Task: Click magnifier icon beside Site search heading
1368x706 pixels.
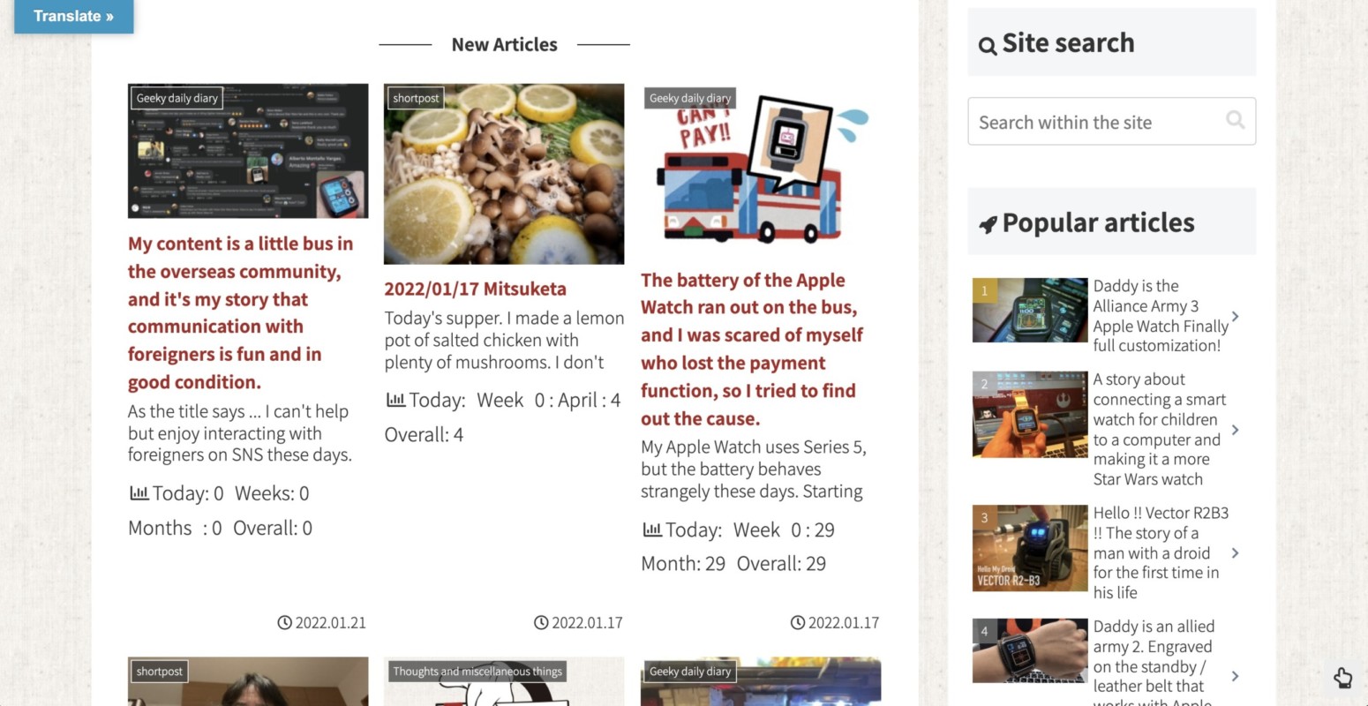Action: pos(988,45)
